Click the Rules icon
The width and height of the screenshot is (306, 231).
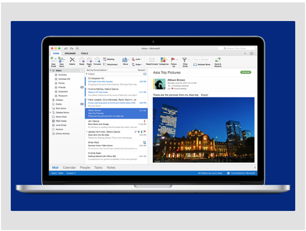133,64
